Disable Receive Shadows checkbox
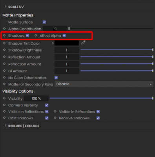Screen dimensions: 155x157 (x=98, y=118)
